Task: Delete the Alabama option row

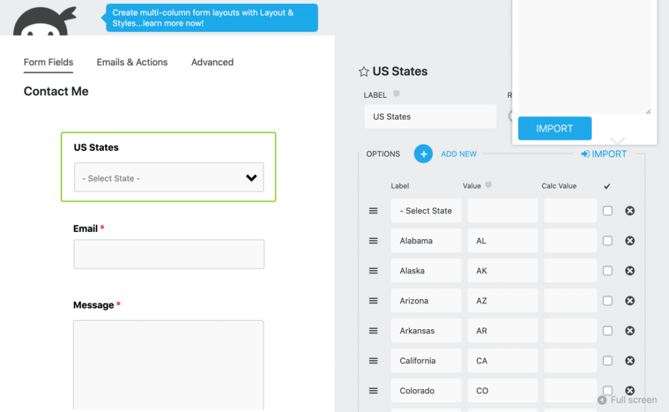Action: tap(630, 241)
